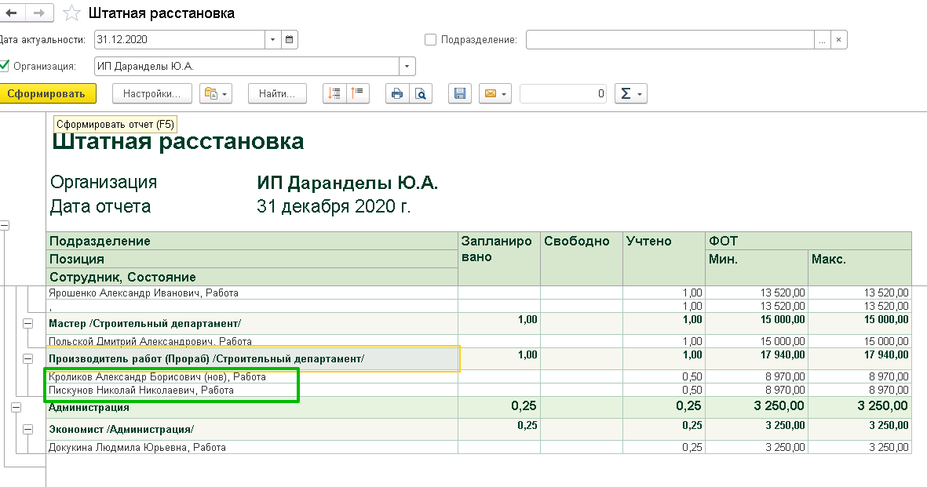927x487 pixels.
Task: Open the send by email dropdown
Action: 495,93
